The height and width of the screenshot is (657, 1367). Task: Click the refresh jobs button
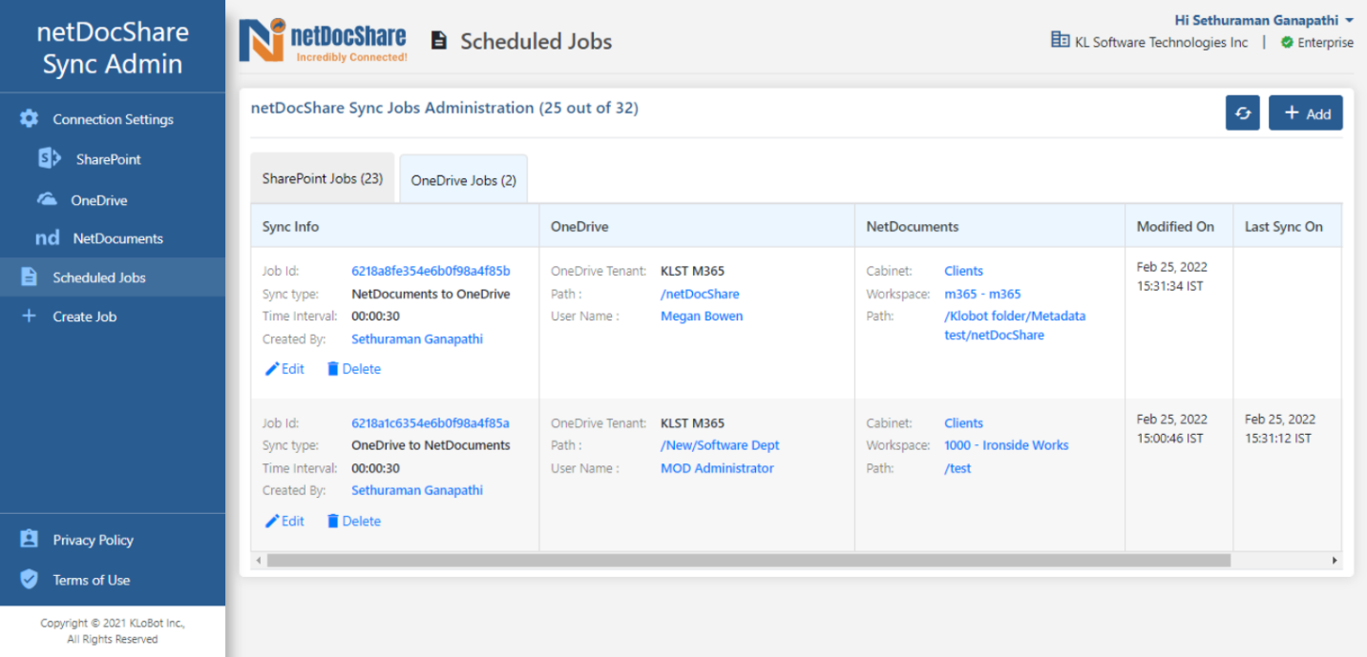(x=1243, y=113)
